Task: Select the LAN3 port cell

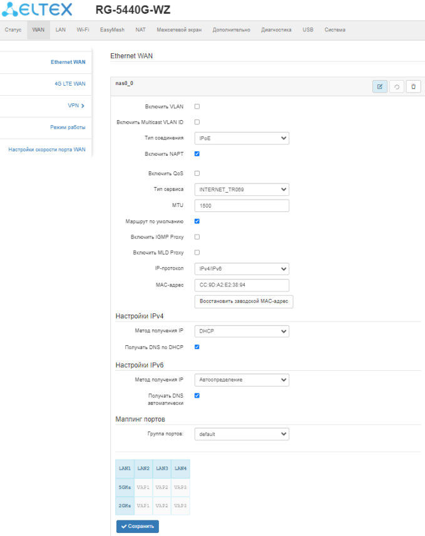Action: coord(162,468)
